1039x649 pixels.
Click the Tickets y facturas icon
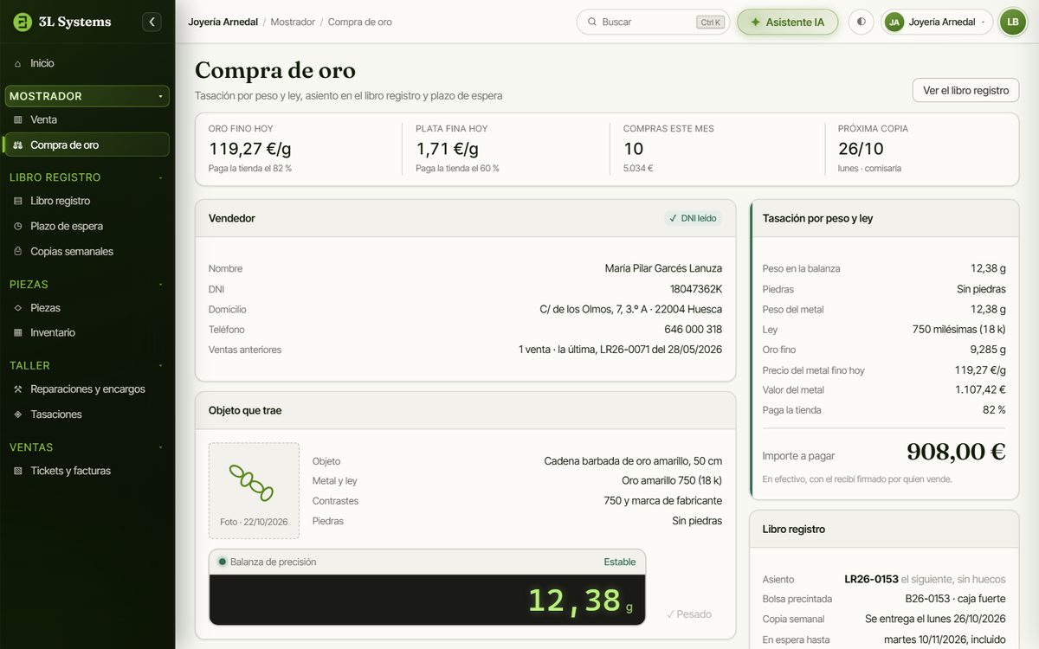tap(18, 471)
